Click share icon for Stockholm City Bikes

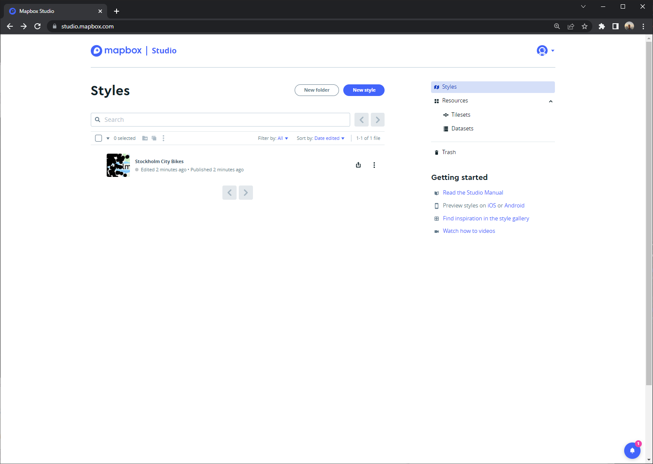(x=358, y=165)
